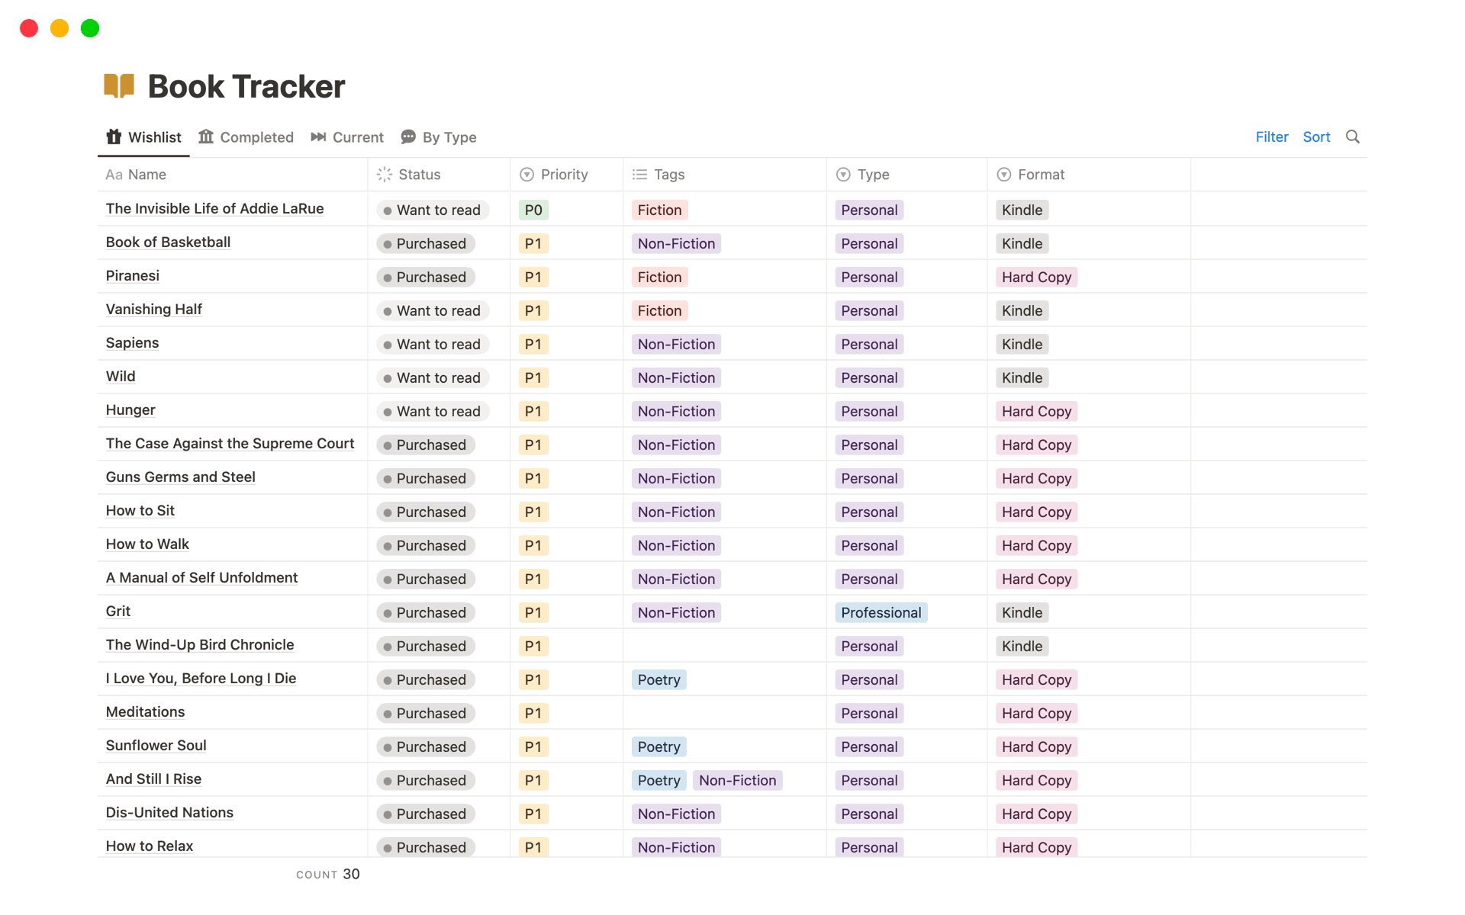Click the Current fast-forward icon

pos(320,137)
